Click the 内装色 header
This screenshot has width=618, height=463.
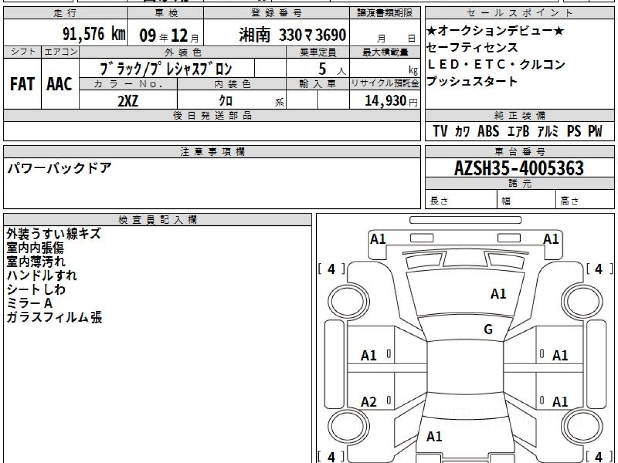pyautogui.click(x=232, y=84)
